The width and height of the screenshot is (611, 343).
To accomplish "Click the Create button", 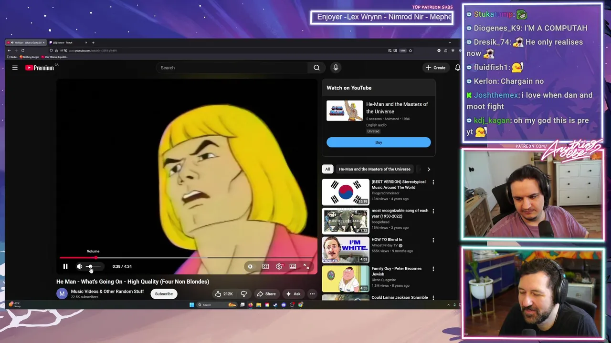I will pos(435,68).
